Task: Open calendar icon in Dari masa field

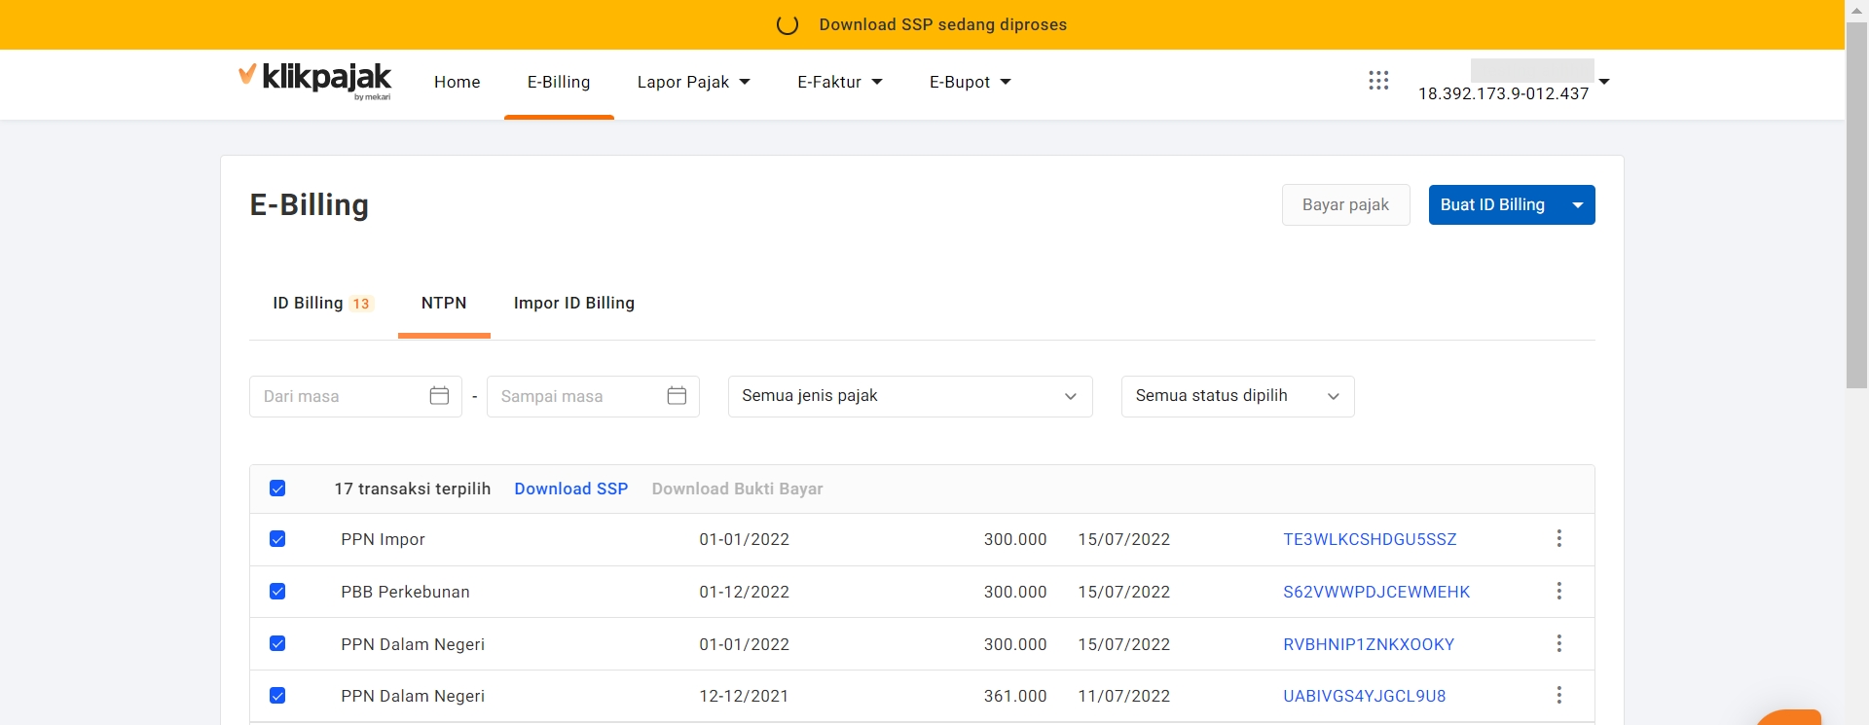Action: [x=439, y=395]
